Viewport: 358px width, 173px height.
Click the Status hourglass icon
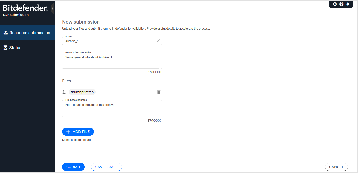(x=5, y=47)
